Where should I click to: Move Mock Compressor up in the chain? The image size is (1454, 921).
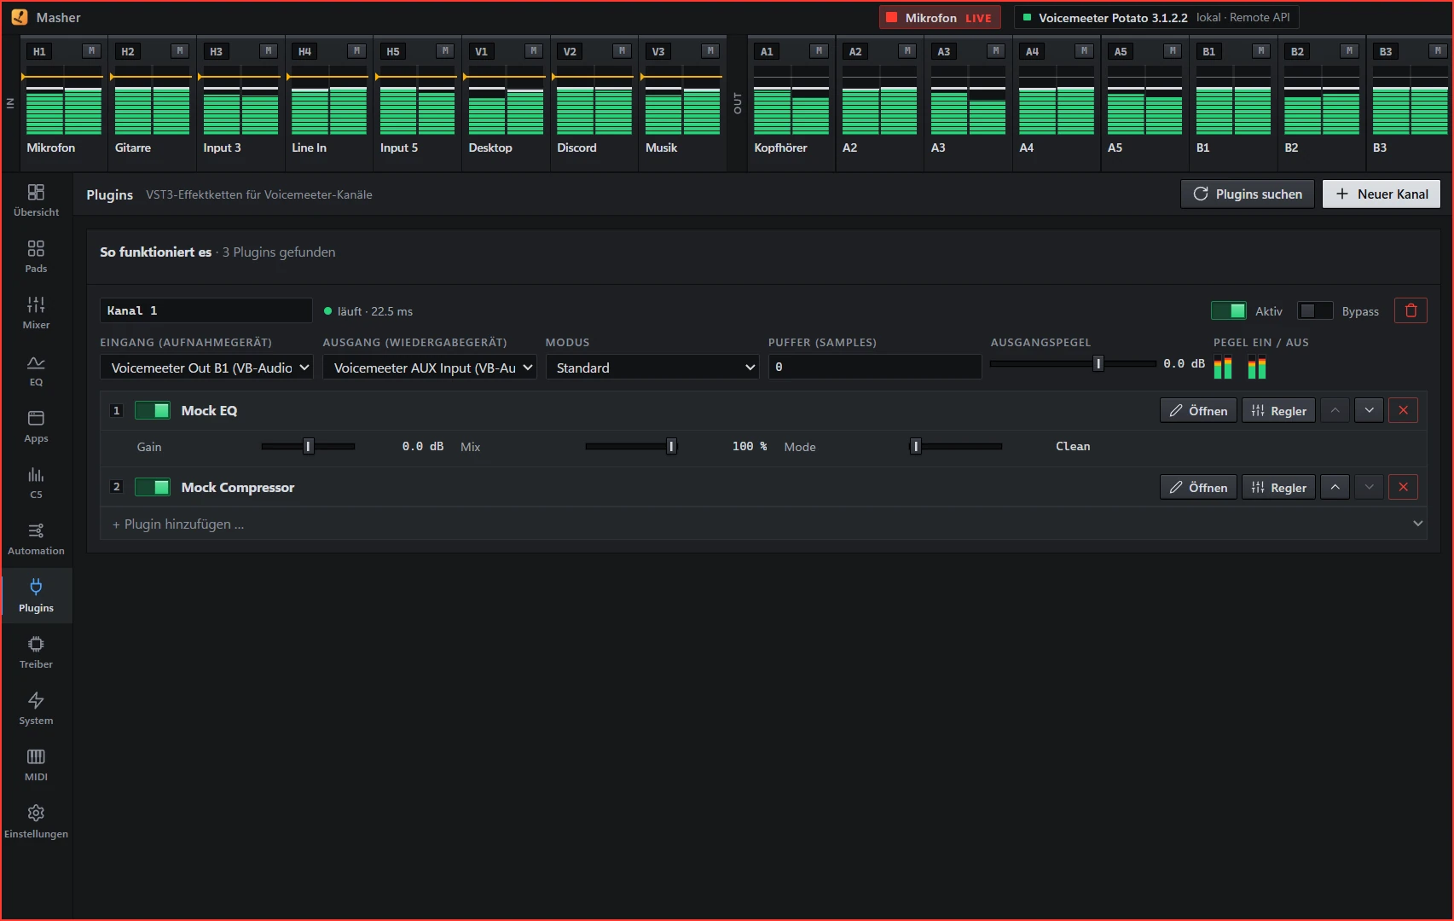pyautogui.click(x=1335, y=487)
